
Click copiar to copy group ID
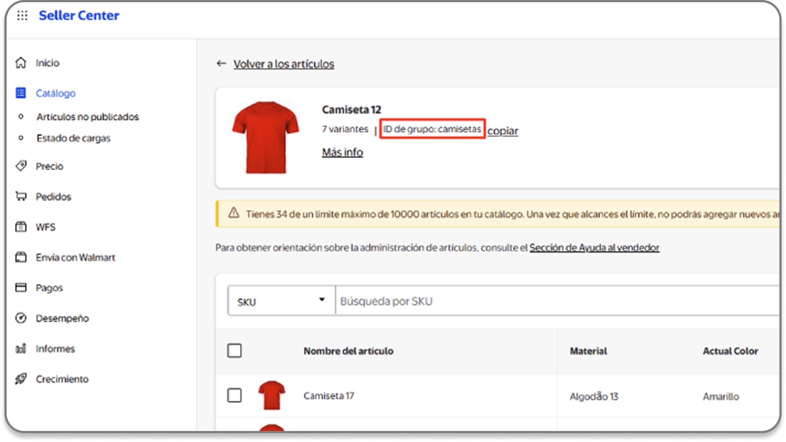click(x=503, y=131)
